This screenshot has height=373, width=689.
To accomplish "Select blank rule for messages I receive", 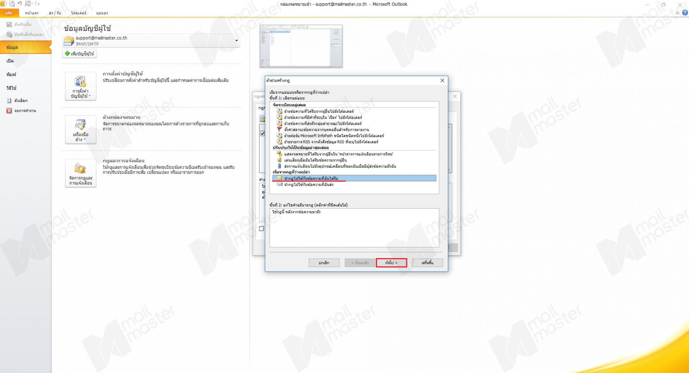I will (354, 178).
